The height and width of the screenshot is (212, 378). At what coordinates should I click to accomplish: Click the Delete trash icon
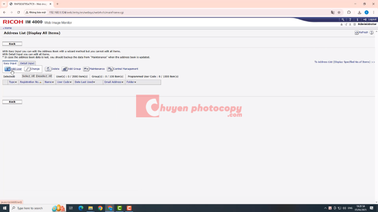coord(48,69)
